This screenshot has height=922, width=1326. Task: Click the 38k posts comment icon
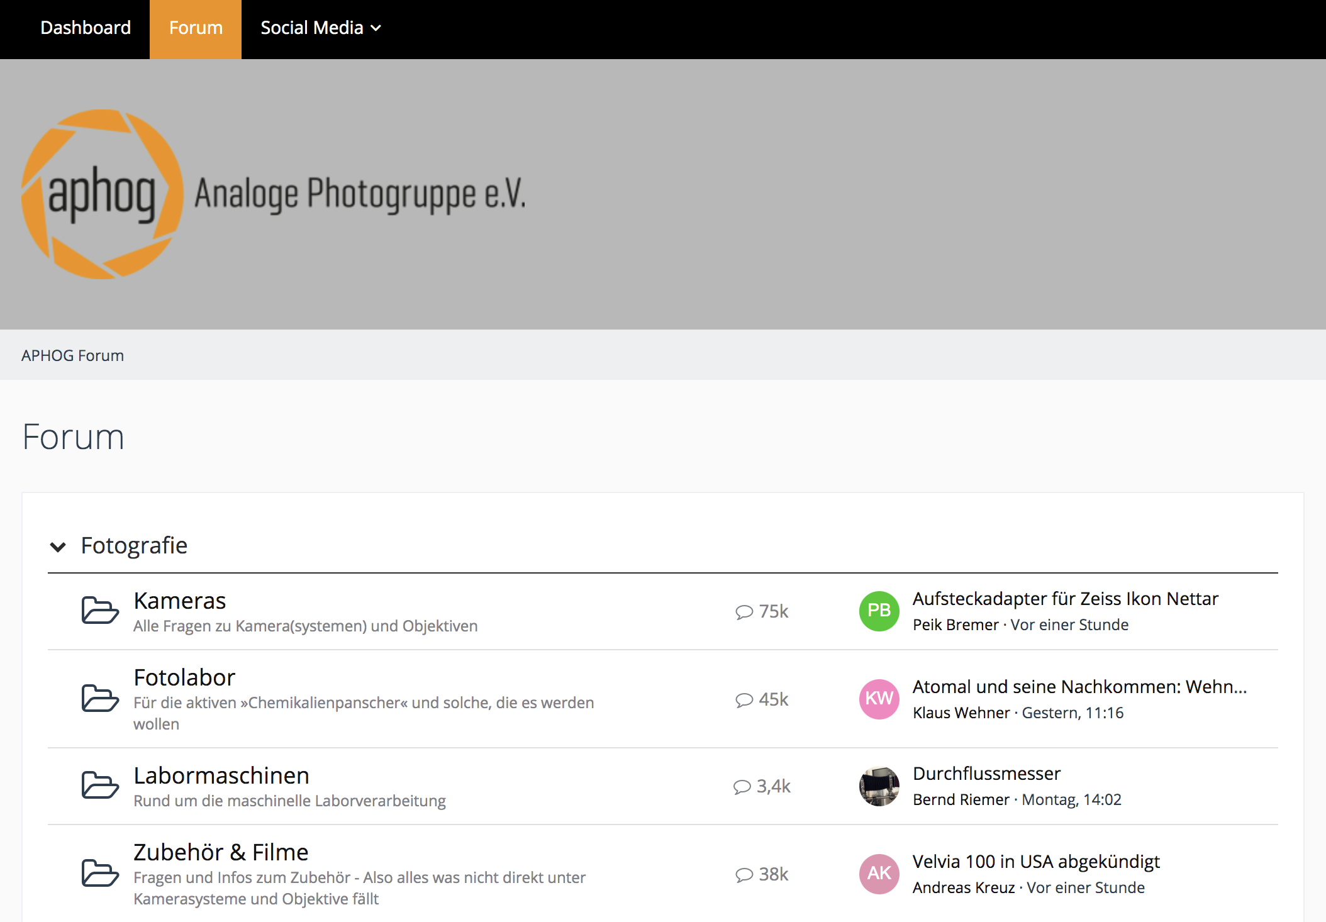point(744,875)
